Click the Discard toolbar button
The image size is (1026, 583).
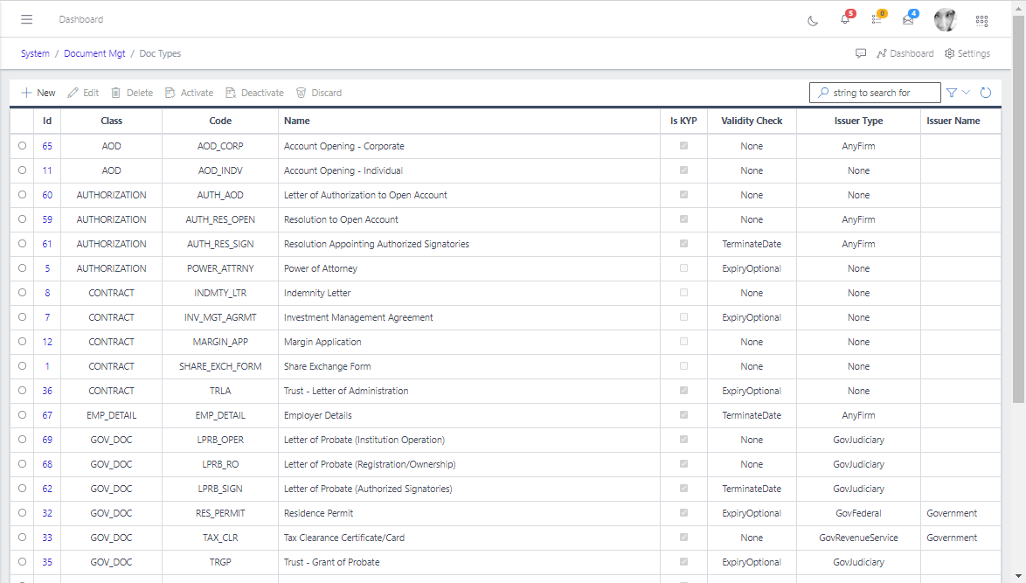click(319, 93)
